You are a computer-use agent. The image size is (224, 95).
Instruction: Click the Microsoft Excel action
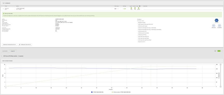point(142,31)
